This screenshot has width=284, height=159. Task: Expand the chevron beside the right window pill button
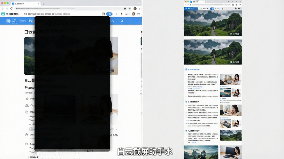tap(215, 9)
